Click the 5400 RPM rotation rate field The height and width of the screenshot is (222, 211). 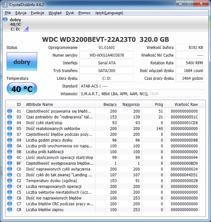(x=190, y=63)
